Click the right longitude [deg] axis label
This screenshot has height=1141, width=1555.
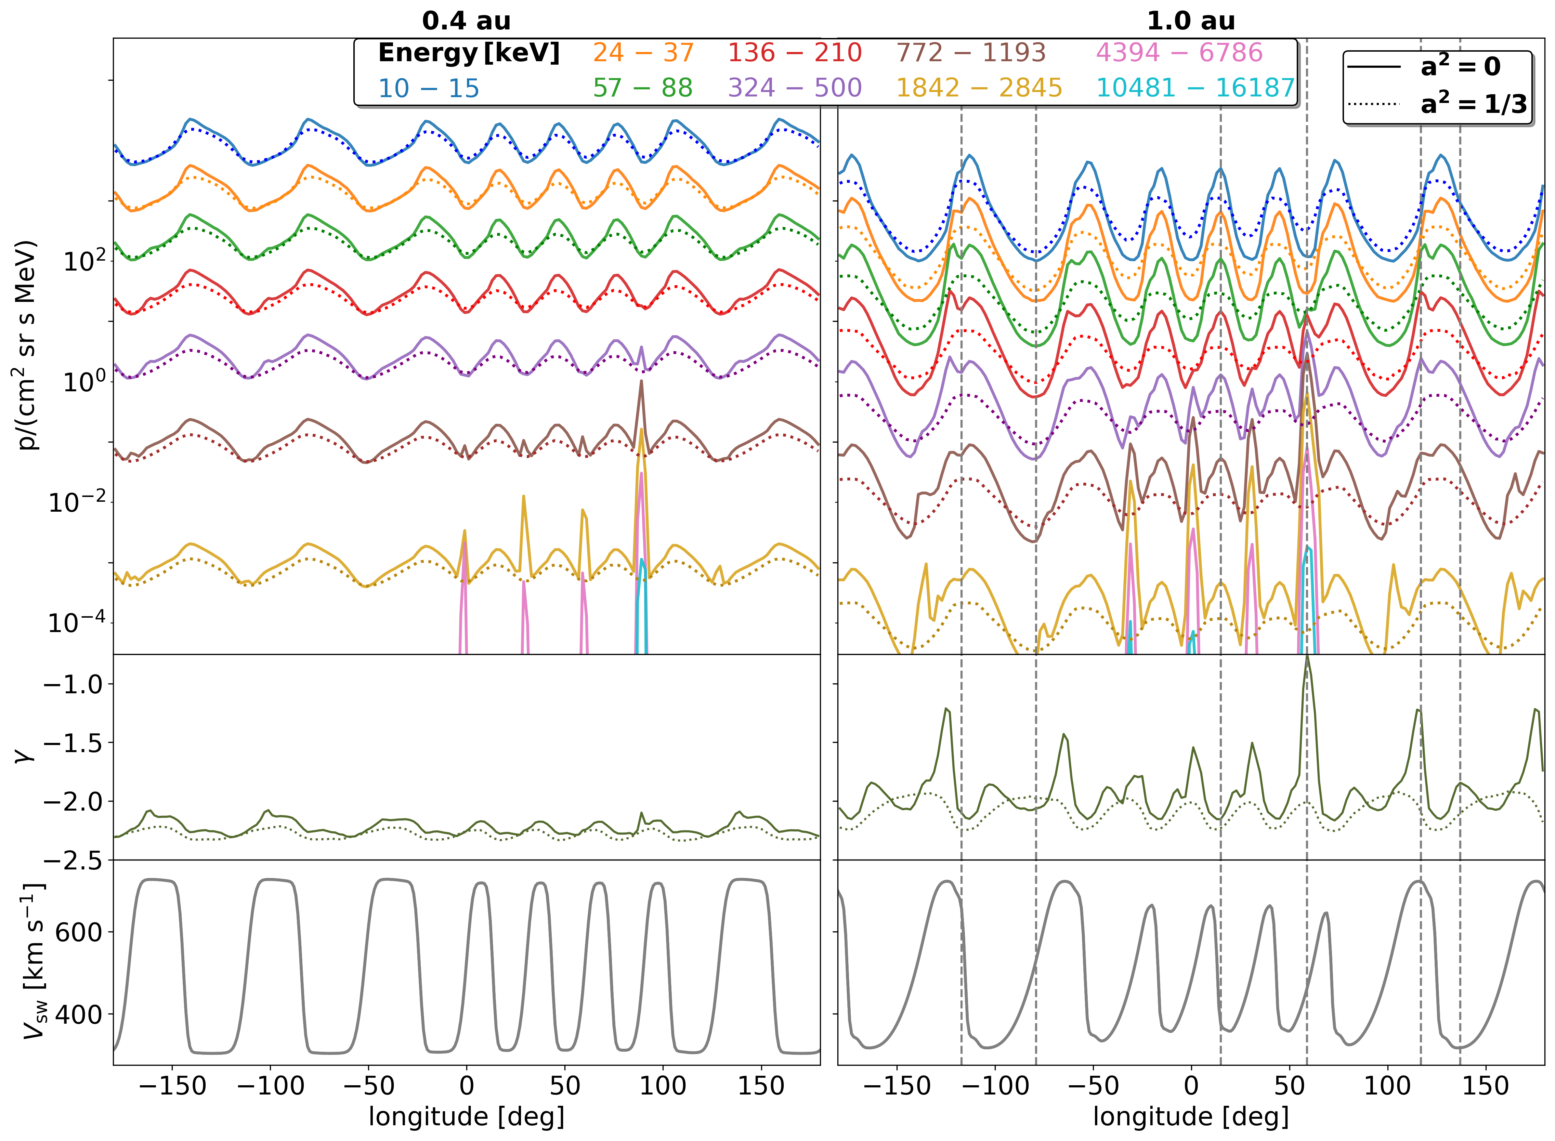(x=1191, y=1117)
